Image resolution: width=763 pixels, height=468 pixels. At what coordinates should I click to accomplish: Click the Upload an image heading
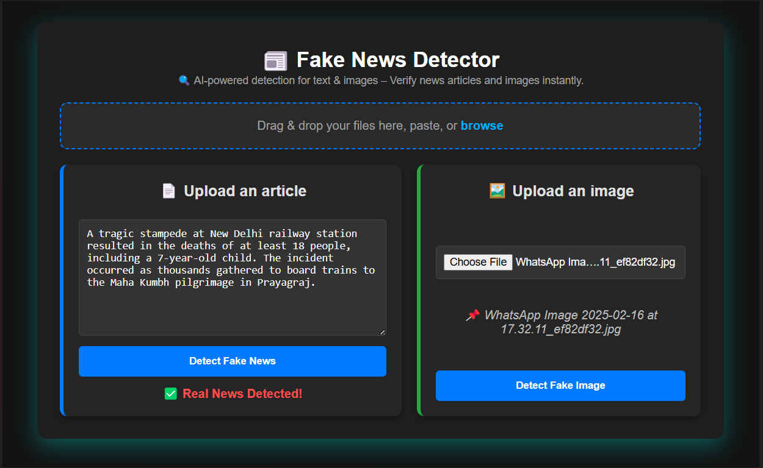(x=573, y=191)
